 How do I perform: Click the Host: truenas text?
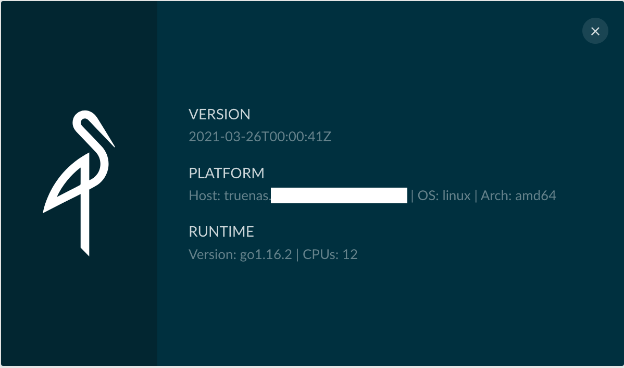[x=230, y=195]
